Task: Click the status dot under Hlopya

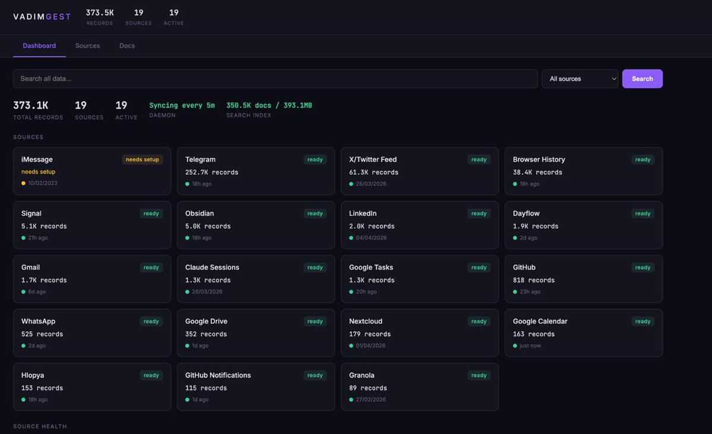Action: tap(24, 400)
